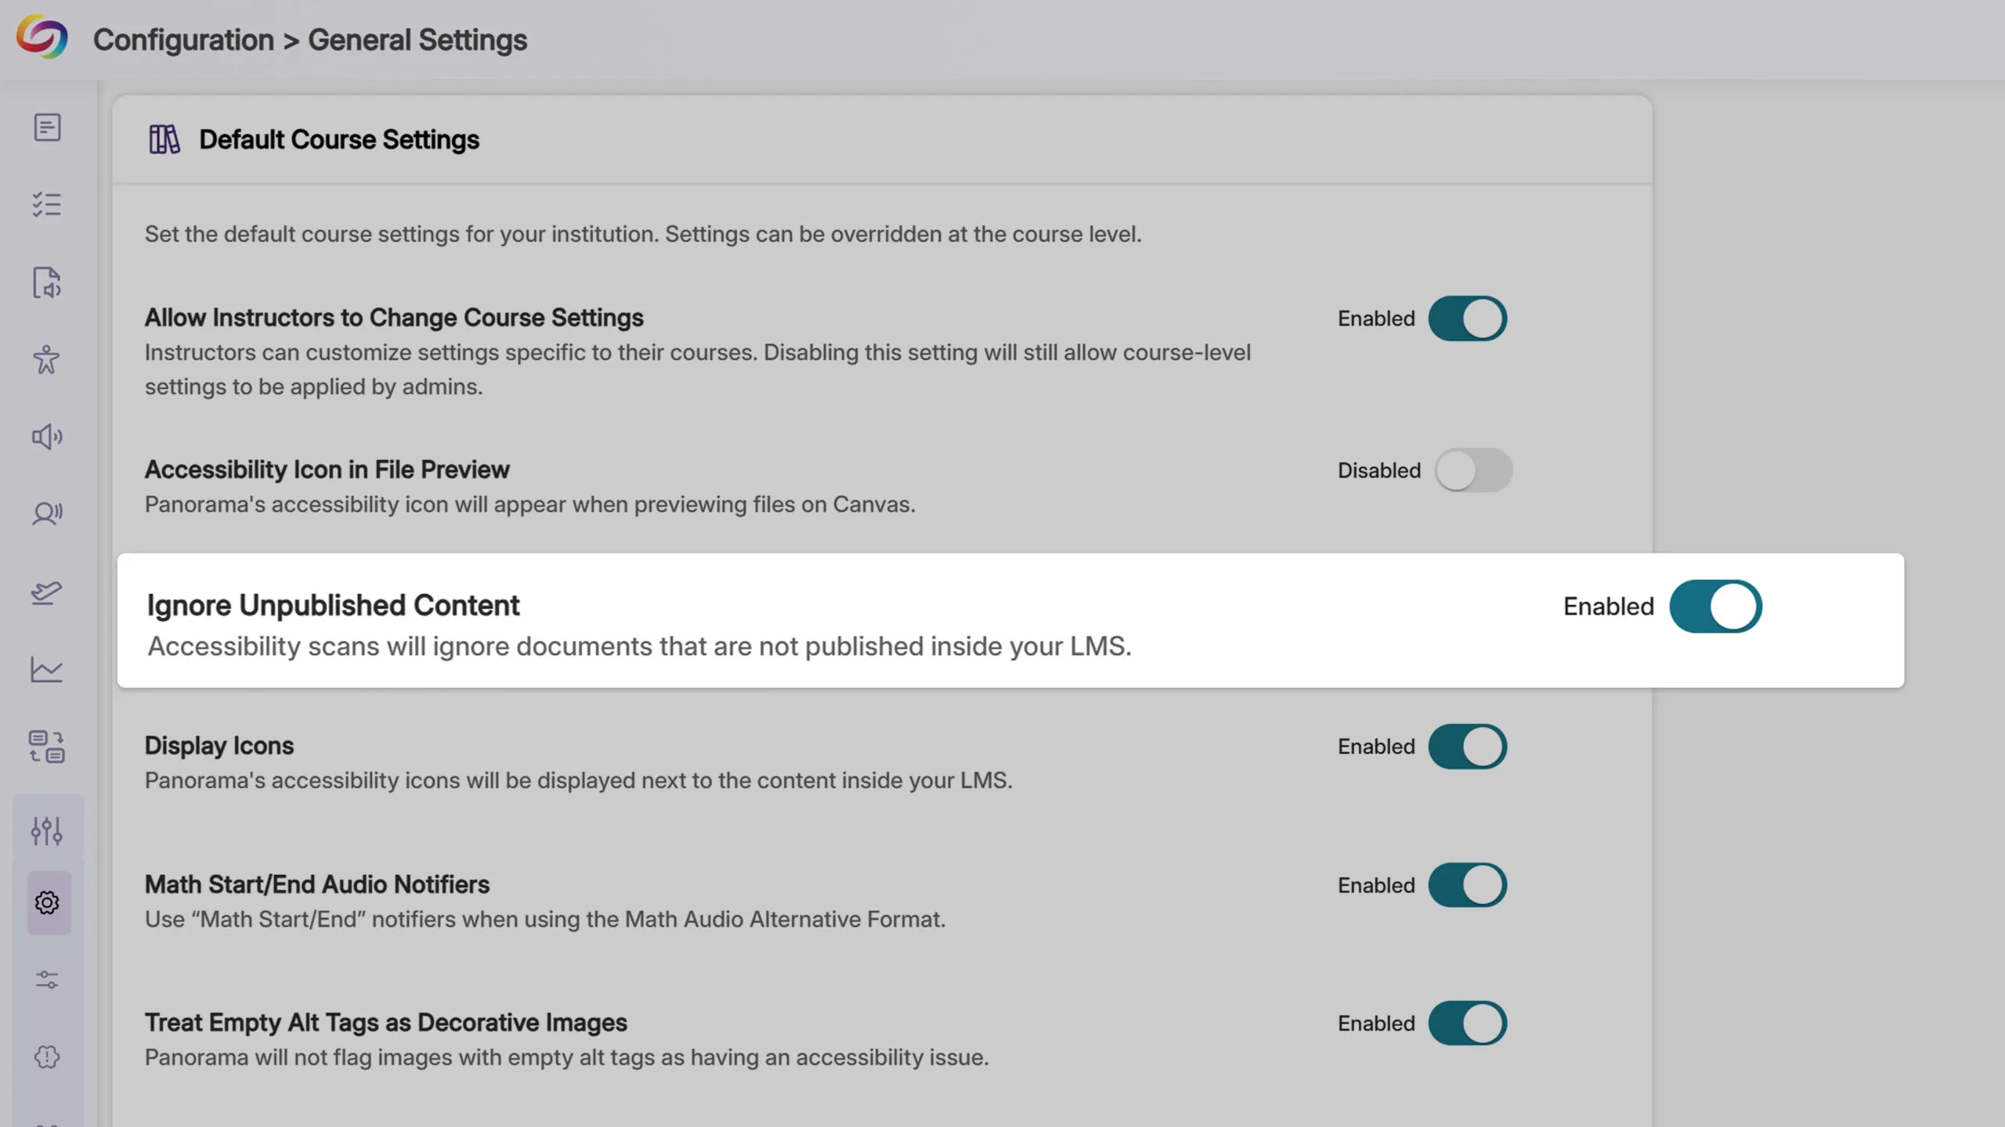The image size is (2005, 1127).
Task: Open the checklist icon in sidebar
Action: point(47,204)
